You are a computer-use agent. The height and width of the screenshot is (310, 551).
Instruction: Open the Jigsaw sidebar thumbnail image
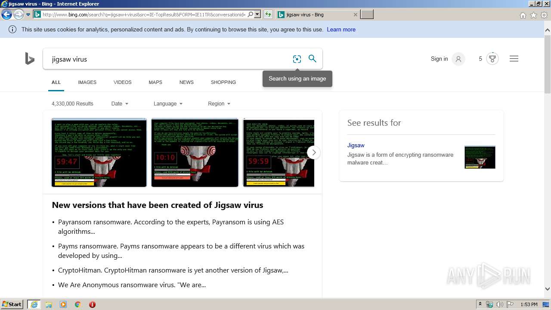pyautogui.click(x=480, y=157)
